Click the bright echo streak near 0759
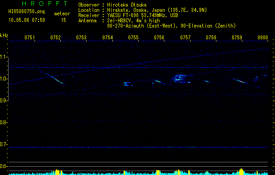 (x=240, y=81)
